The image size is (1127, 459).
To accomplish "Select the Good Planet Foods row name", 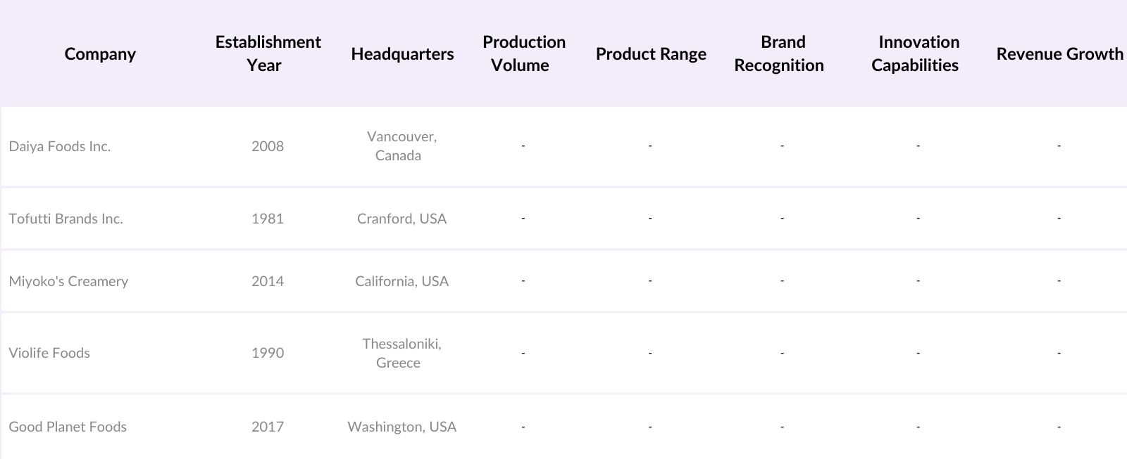I will coord(68,427).
